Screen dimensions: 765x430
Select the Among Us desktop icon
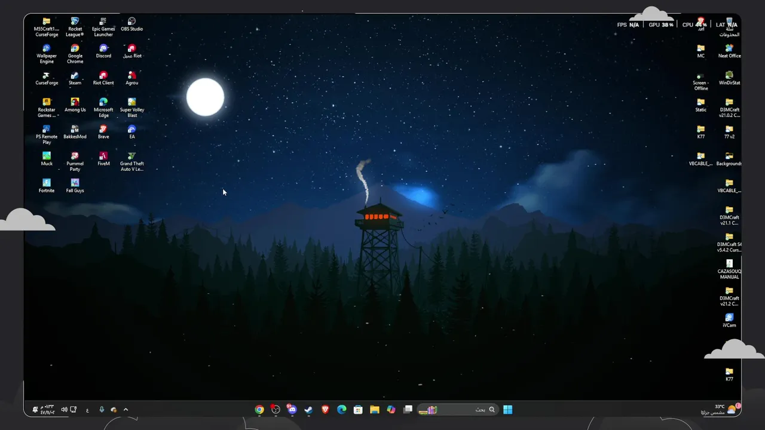click(75, 105)
